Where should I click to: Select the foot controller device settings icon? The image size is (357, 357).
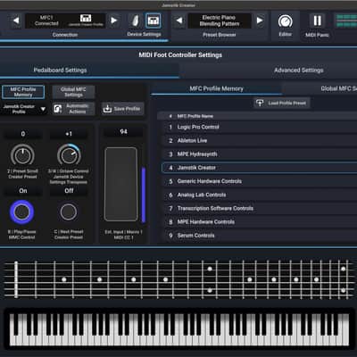tap(154, 21)
